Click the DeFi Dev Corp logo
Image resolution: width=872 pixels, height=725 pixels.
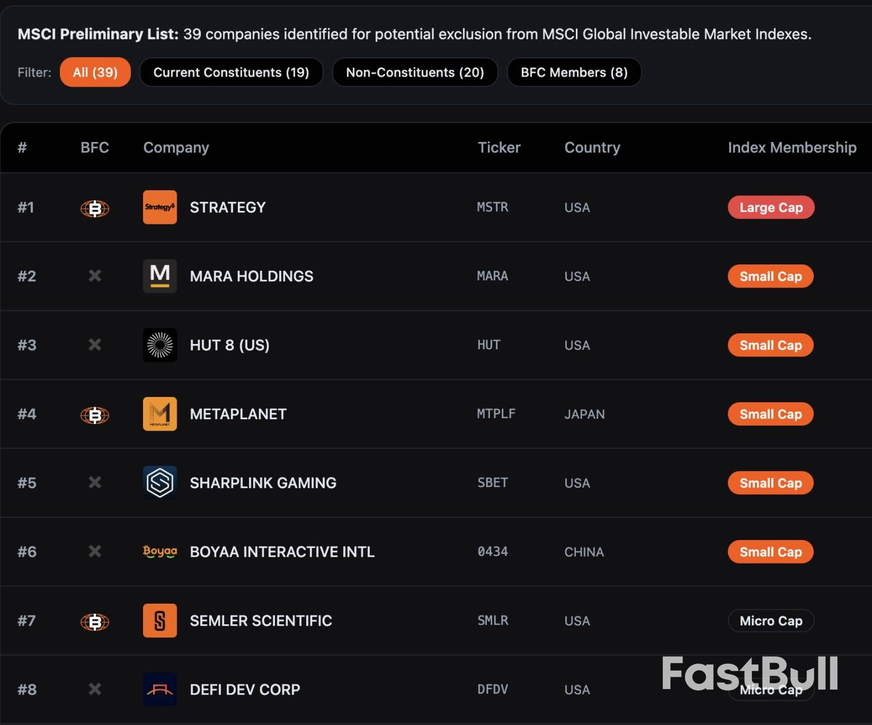[160, 690]
